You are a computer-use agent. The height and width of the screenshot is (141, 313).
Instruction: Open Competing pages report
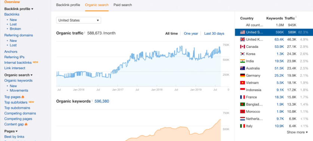(x=18, y=119)
